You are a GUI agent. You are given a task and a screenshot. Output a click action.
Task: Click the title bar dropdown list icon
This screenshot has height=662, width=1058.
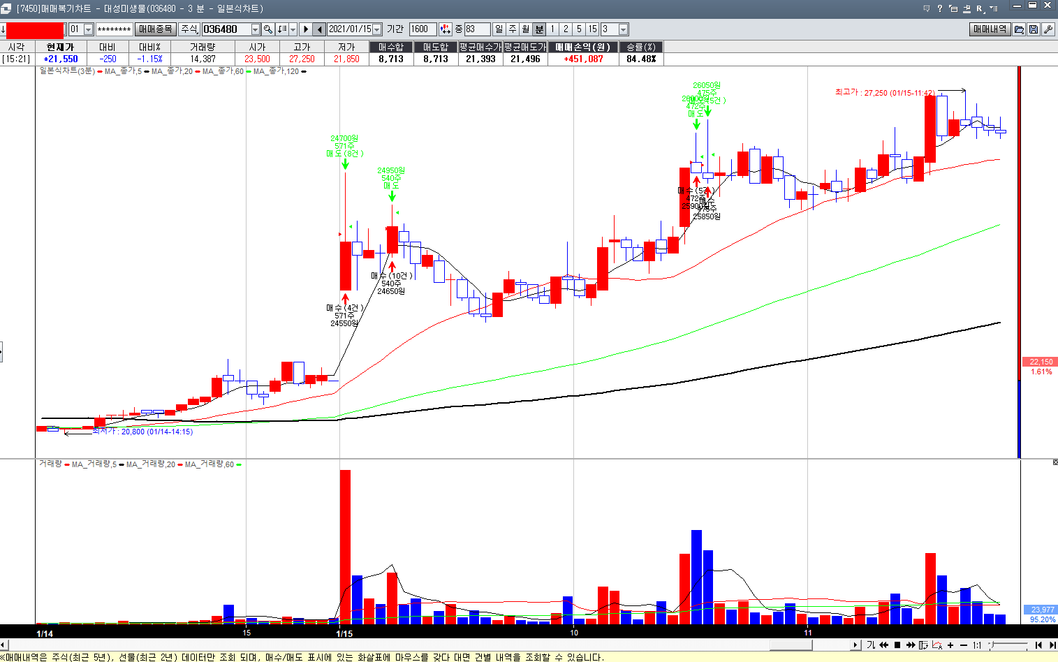(x=993, y=8)
